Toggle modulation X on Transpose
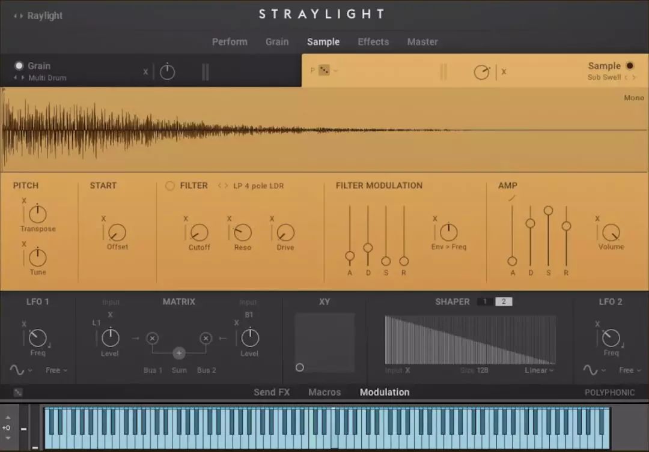The width and height of the screenshot is (649, 452). coord(24,200)
